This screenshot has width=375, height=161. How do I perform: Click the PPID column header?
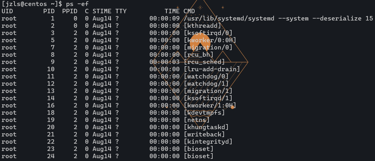(70, 11)
